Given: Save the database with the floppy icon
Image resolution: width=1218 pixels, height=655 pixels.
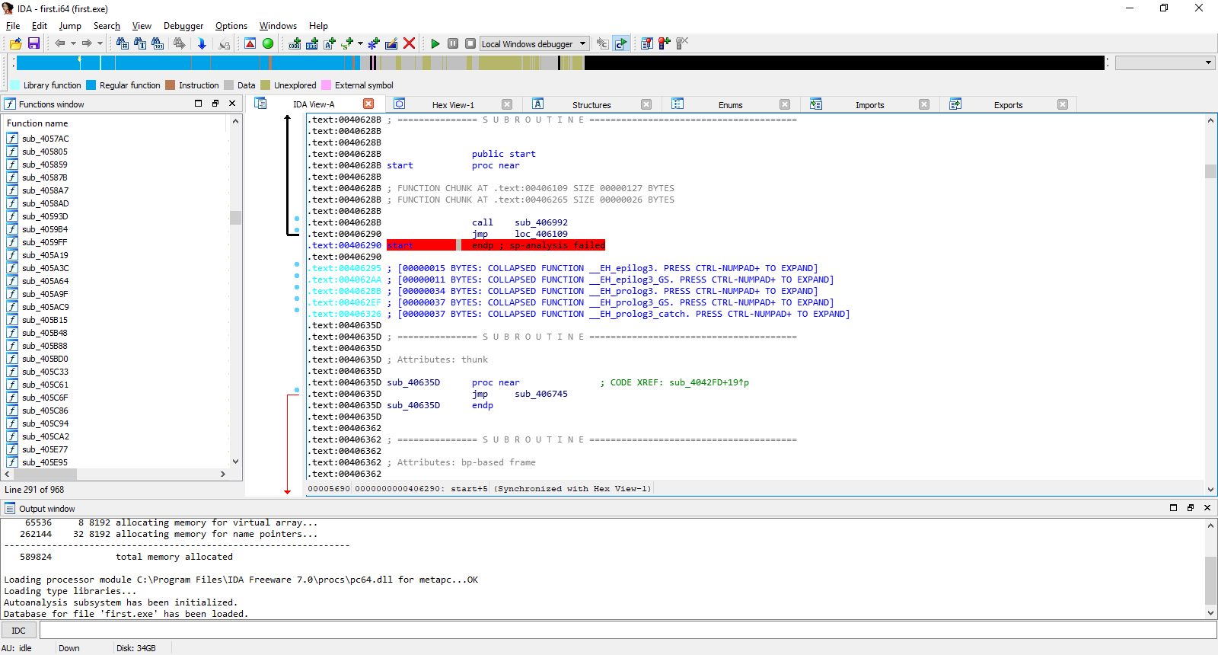Looking at the screenshot, I should pyautogui.click(x=33, y=43).
